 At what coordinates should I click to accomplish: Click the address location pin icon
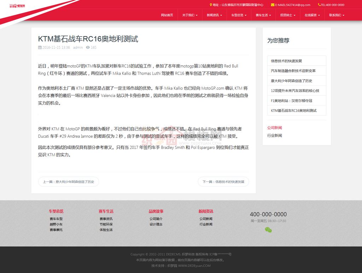[x=211, y=5]
